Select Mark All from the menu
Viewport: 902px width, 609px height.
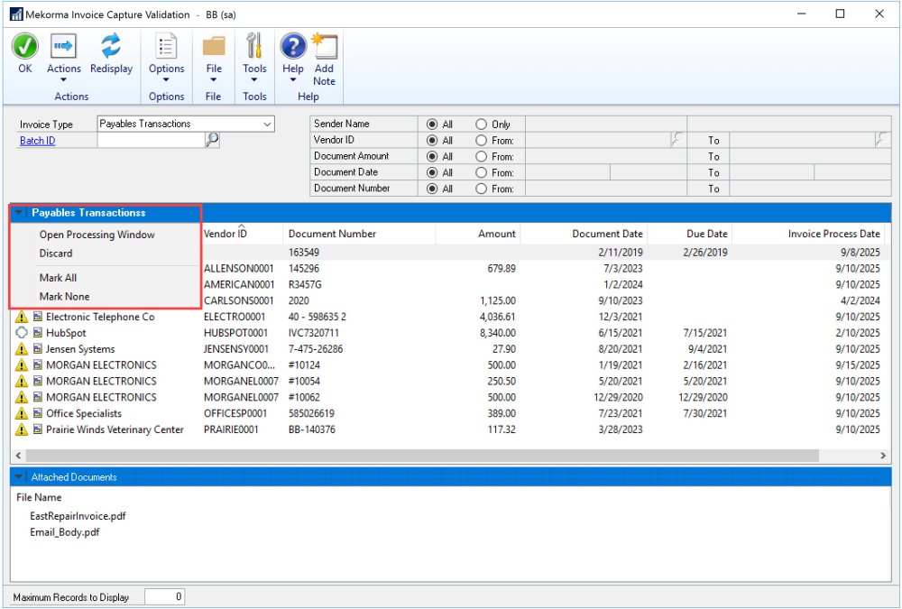[x=58, y=278]
